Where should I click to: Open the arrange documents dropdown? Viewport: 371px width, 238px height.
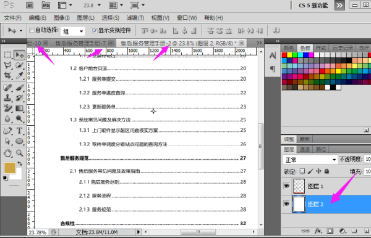pos(116,5)
